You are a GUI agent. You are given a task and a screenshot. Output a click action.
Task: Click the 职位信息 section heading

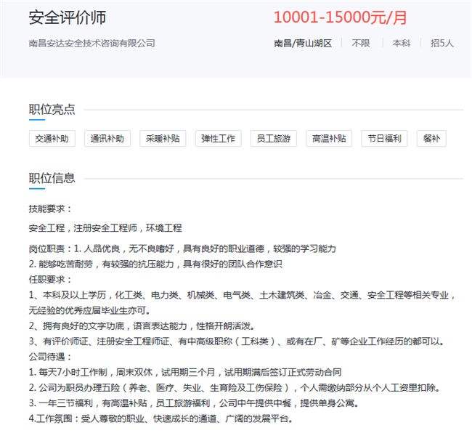[52, 178]
